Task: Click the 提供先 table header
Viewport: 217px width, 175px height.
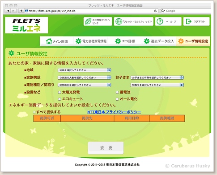Action: pyautogui.click(x=87, y=118)
